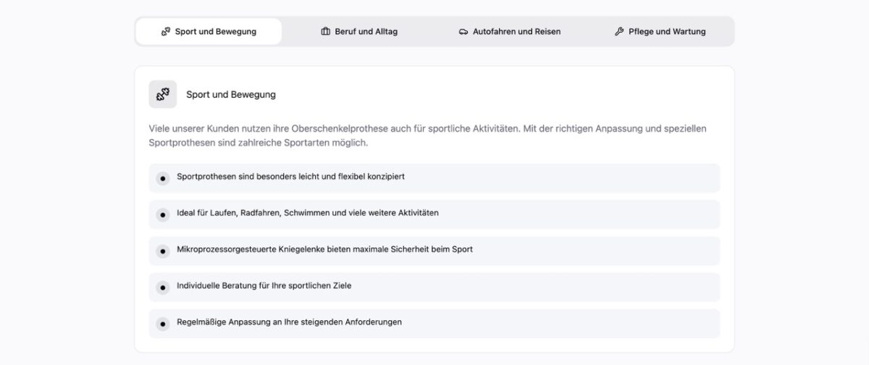Click the dumbbell icon in the Sport tab
869x365 pixels.
pos(166,32)
